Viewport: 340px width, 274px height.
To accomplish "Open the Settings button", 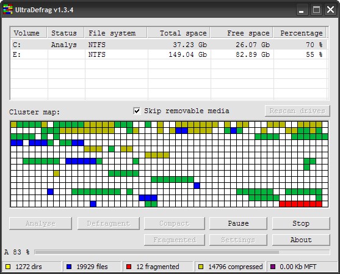I will pyautogui.click(x=238, y=240).
